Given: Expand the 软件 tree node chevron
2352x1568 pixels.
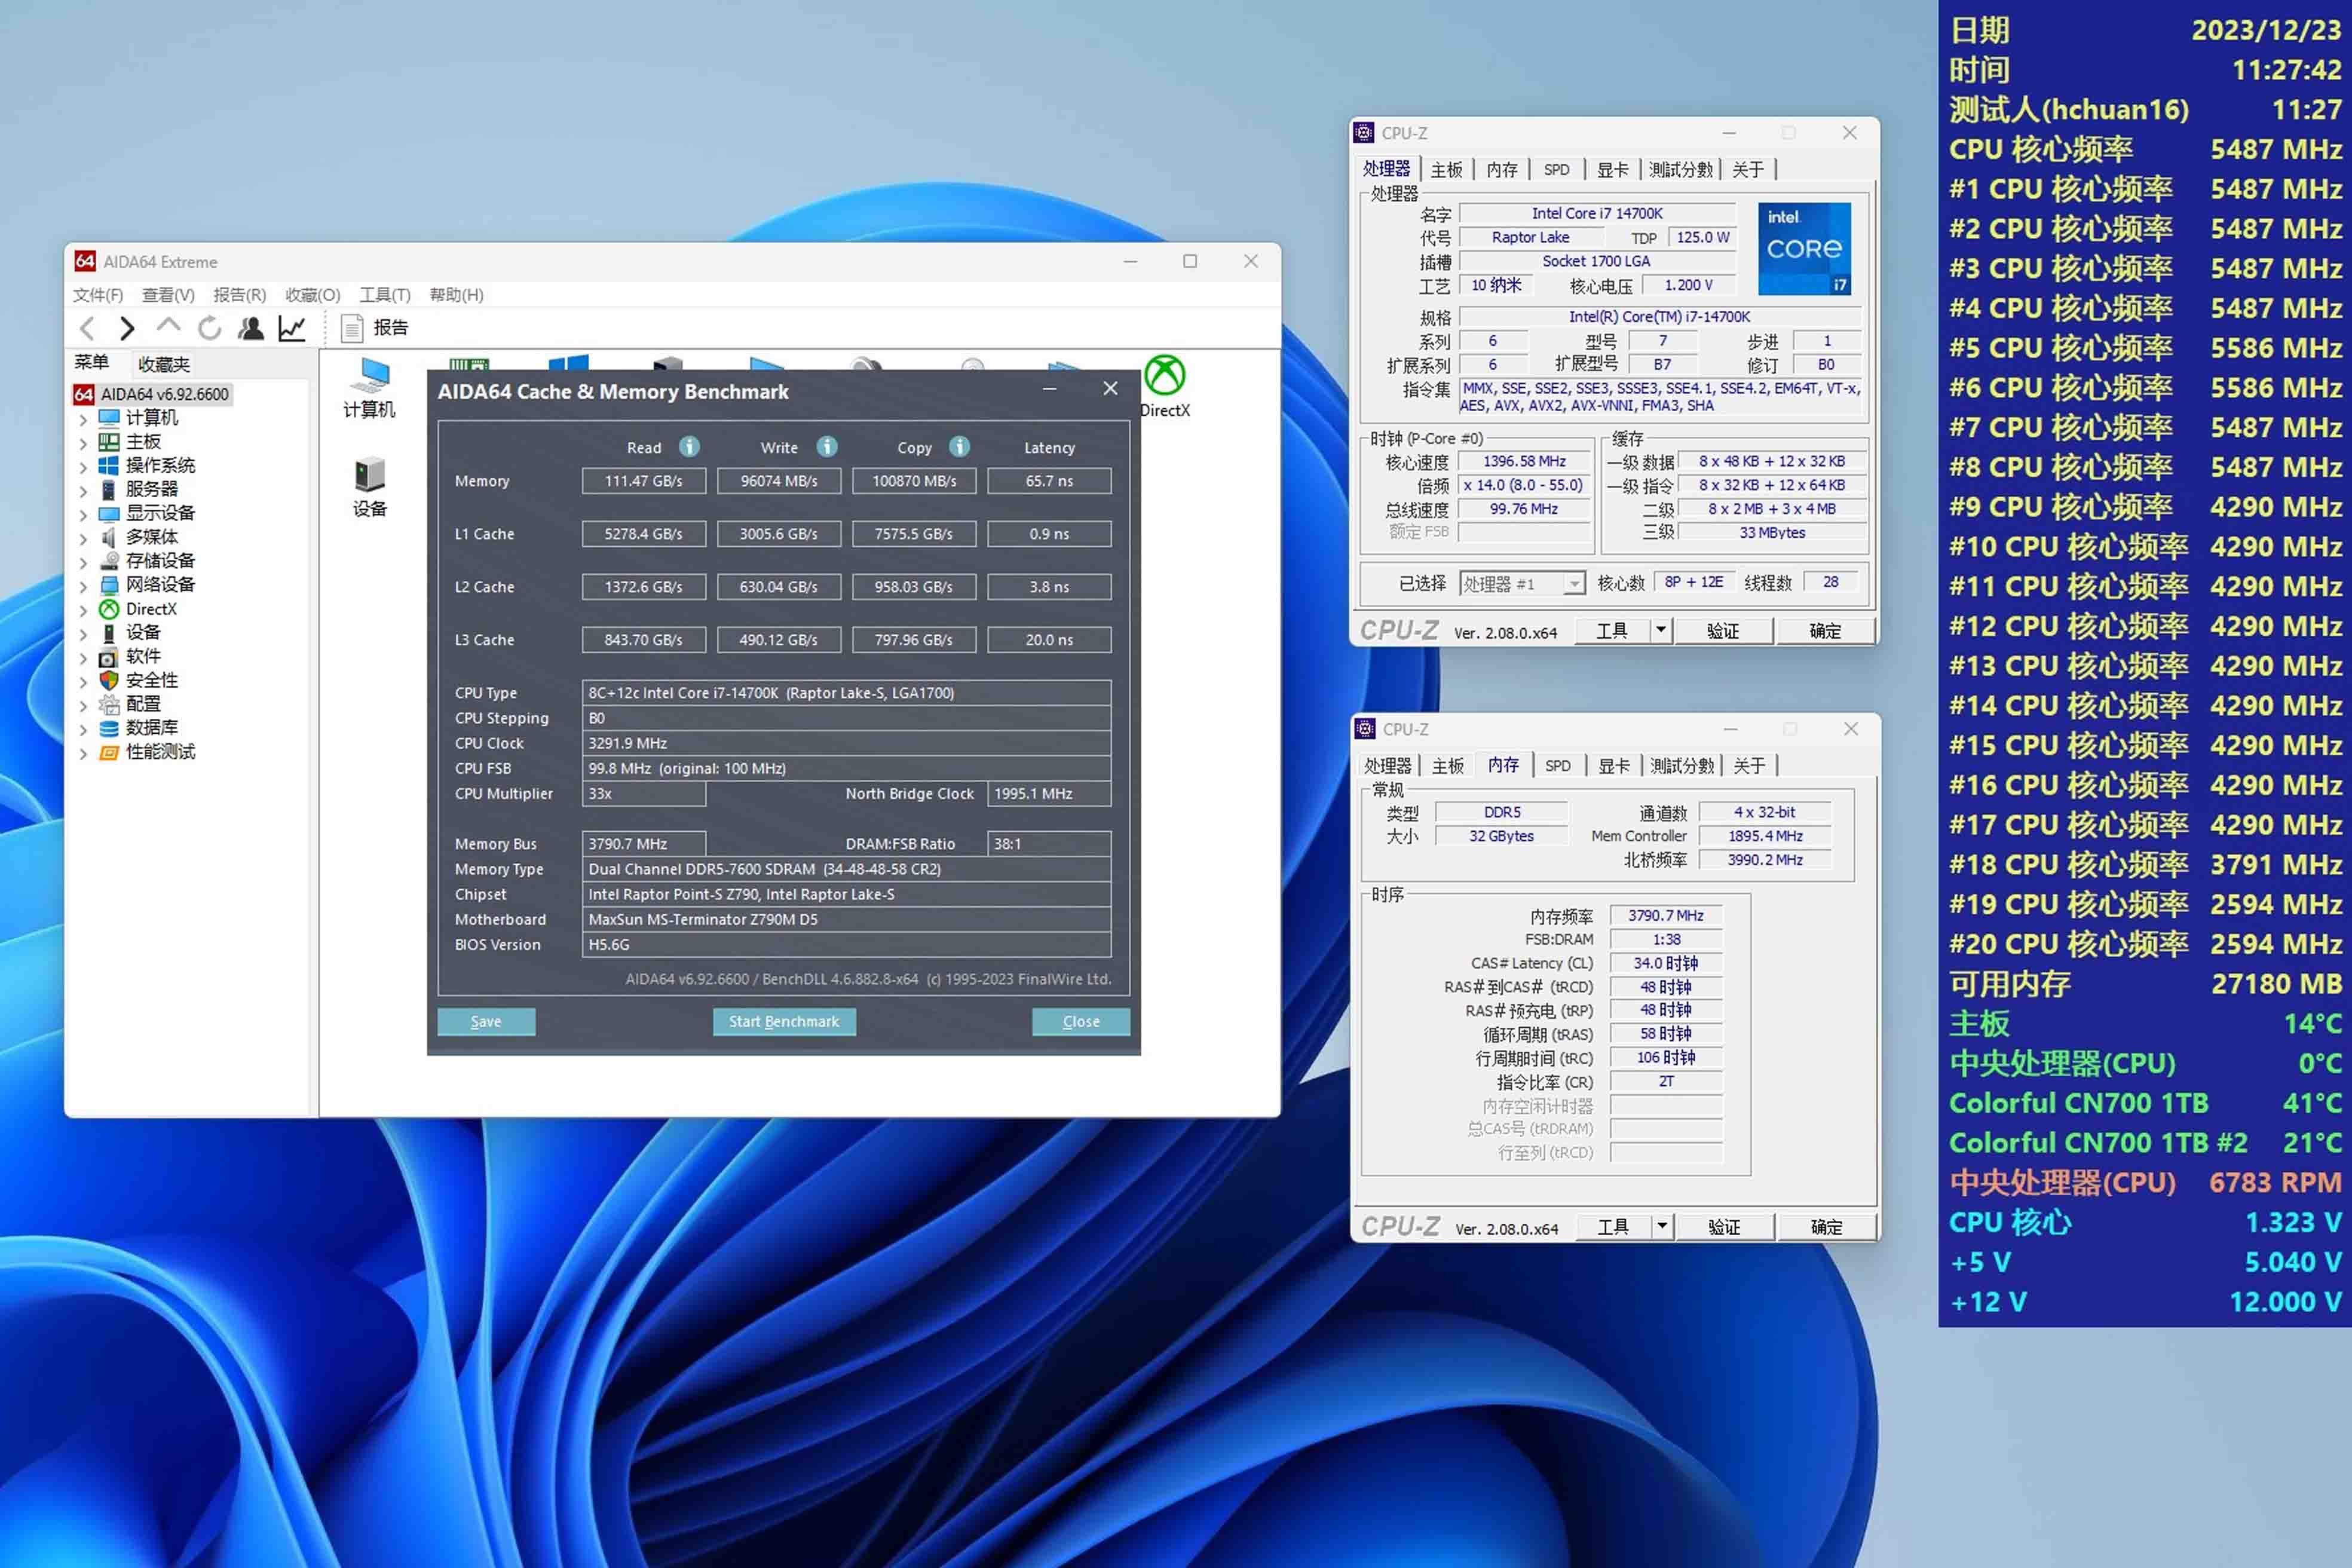Looking at the screenshot, I should pyautogui.click(x=84, y=658).
